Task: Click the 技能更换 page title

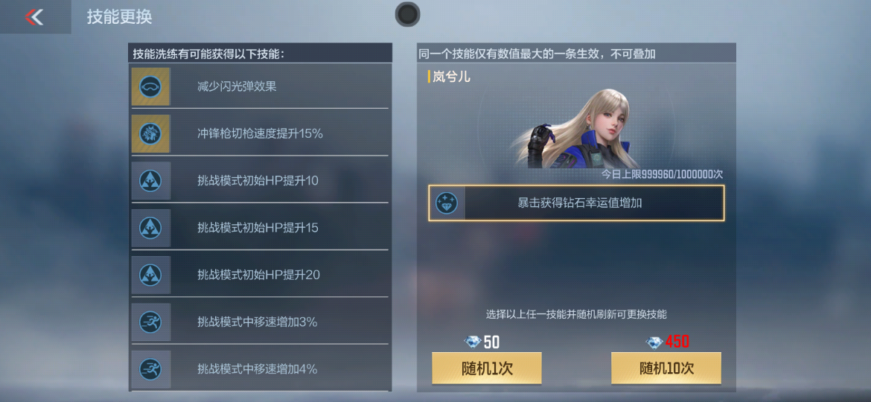Action: pos(119,16)
